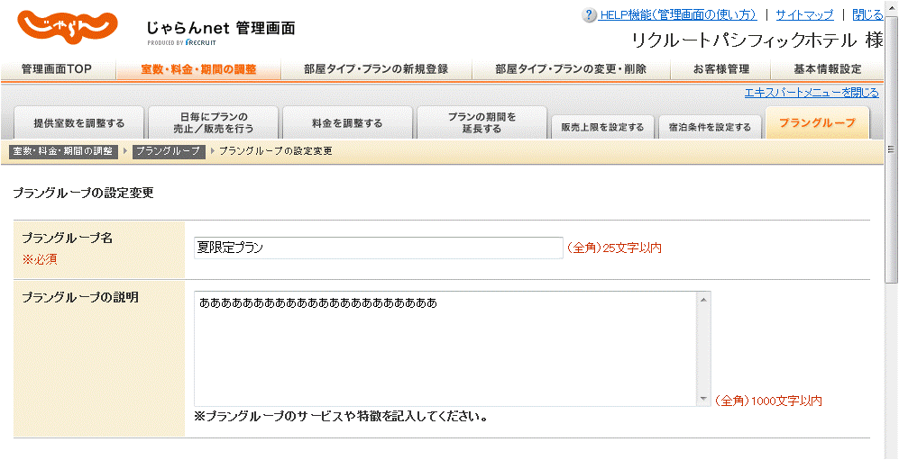Click the プラングループ名 input field
899x460 pixels.
pyautogui.click(x=379, y=248)
